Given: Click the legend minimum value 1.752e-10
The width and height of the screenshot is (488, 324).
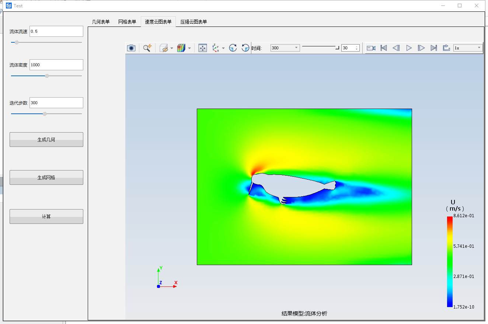Looking at the screenshot, I should pos(464,306).
